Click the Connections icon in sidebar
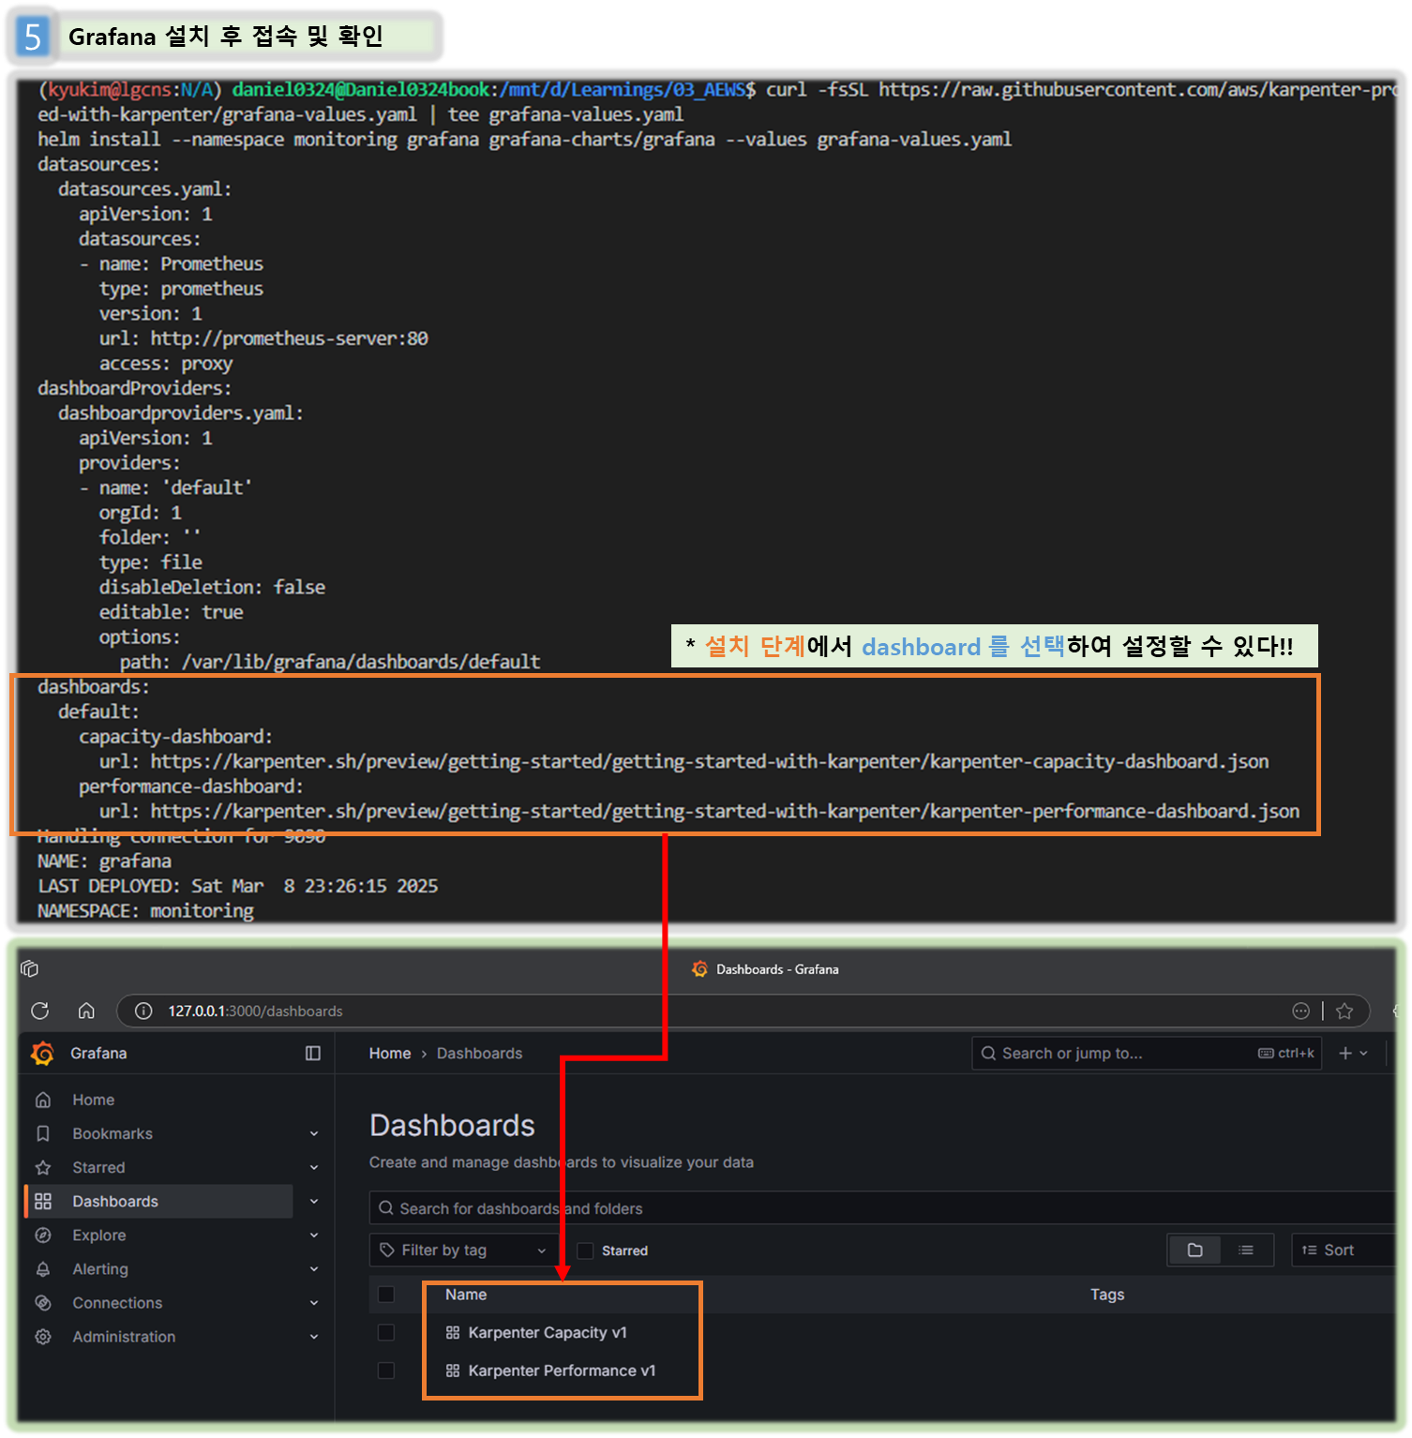 click(43, 1302)
